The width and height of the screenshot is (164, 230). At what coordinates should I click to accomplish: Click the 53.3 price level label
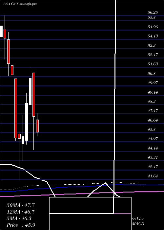pos(152,45)
